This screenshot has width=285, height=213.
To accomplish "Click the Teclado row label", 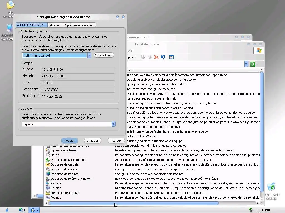I will (x=56, y=197).
